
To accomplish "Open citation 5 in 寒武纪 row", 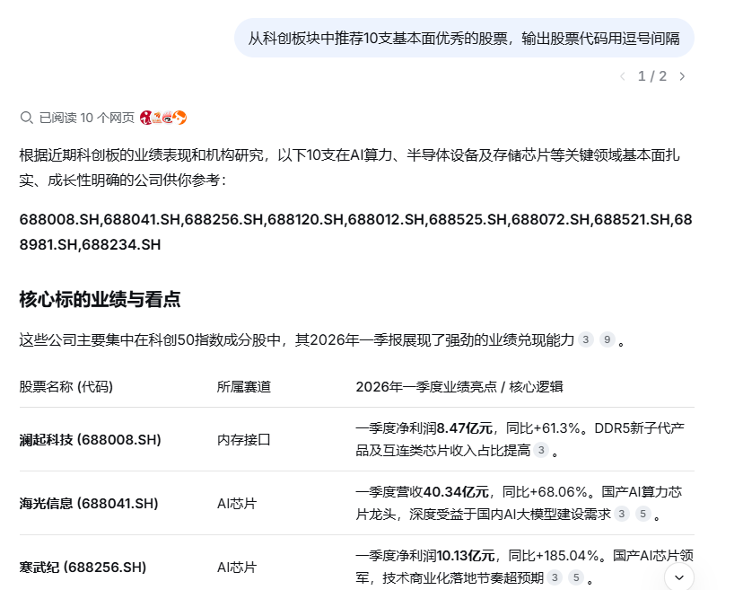I will [x=576, y=577].
